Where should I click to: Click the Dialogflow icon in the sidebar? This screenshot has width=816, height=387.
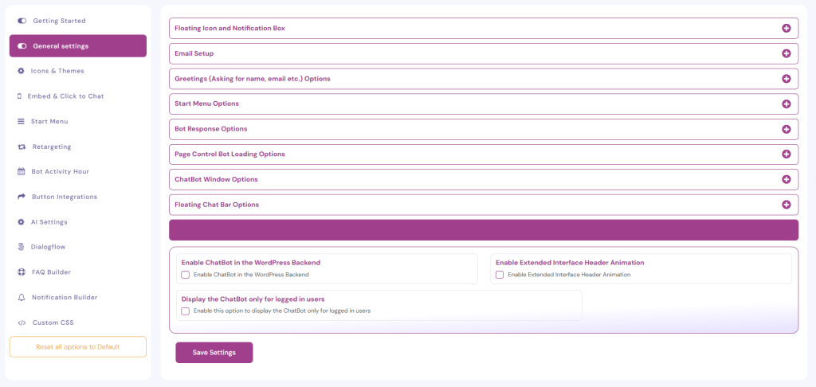(x=22, y=247)
